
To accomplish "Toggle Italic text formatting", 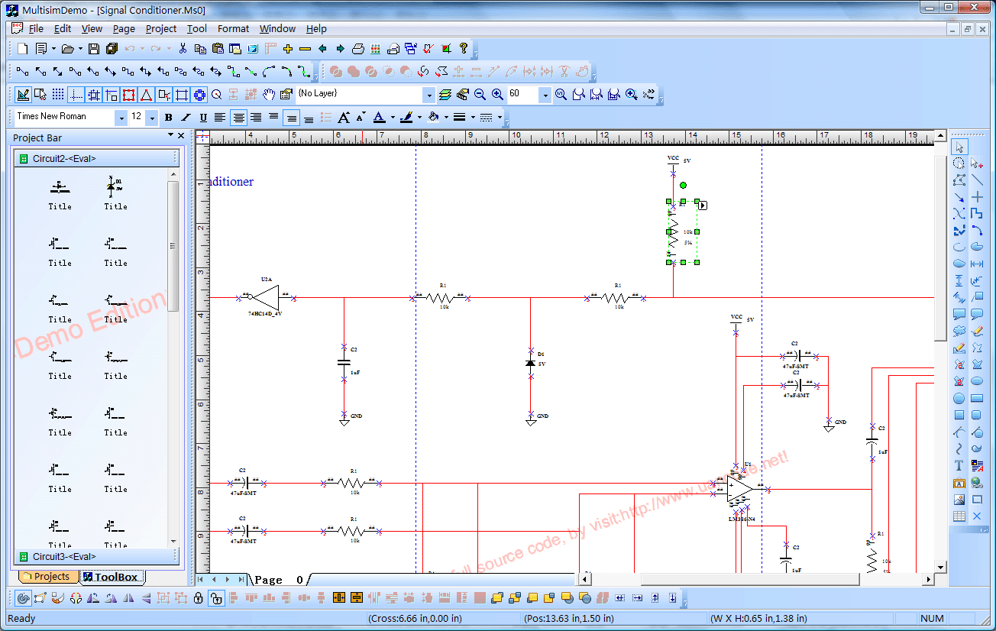I will [185, 118].
